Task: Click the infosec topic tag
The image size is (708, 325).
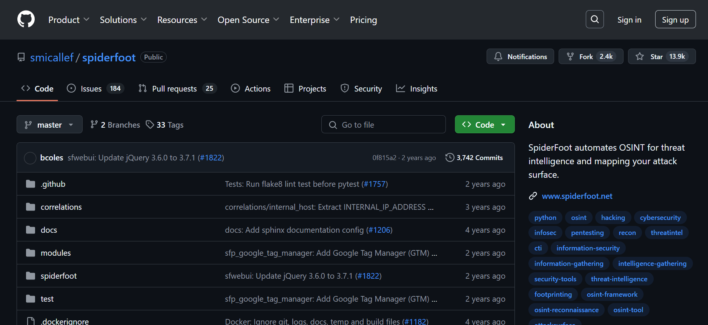Action: coord(545,232)
